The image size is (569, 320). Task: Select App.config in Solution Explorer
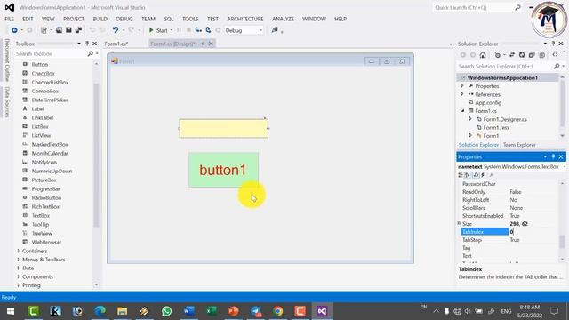tap(488, 103)
